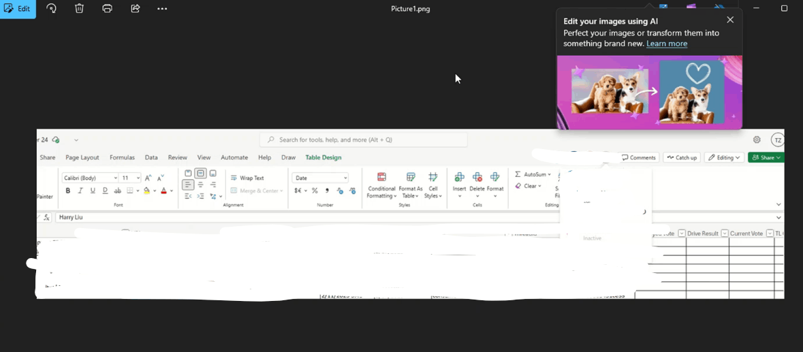Select the Help tab
Screen dimensions: 803x352
(x=265, y=157)
